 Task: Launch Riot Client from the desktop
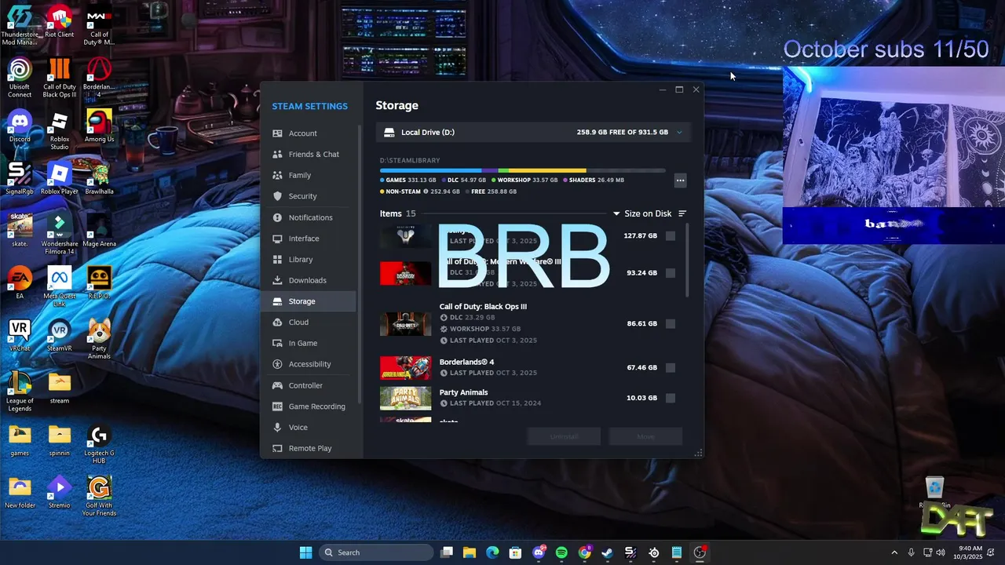(x=60, y=22)
